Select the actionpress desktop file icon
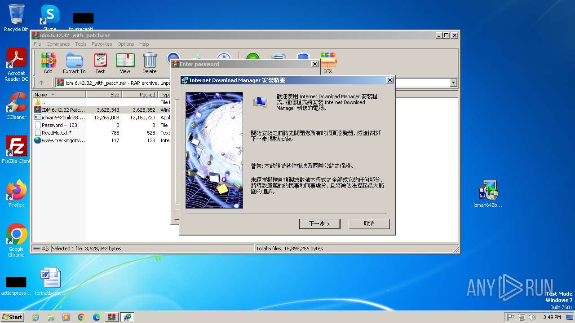Viewport: 575px width, 323px height. coord(16,285)
